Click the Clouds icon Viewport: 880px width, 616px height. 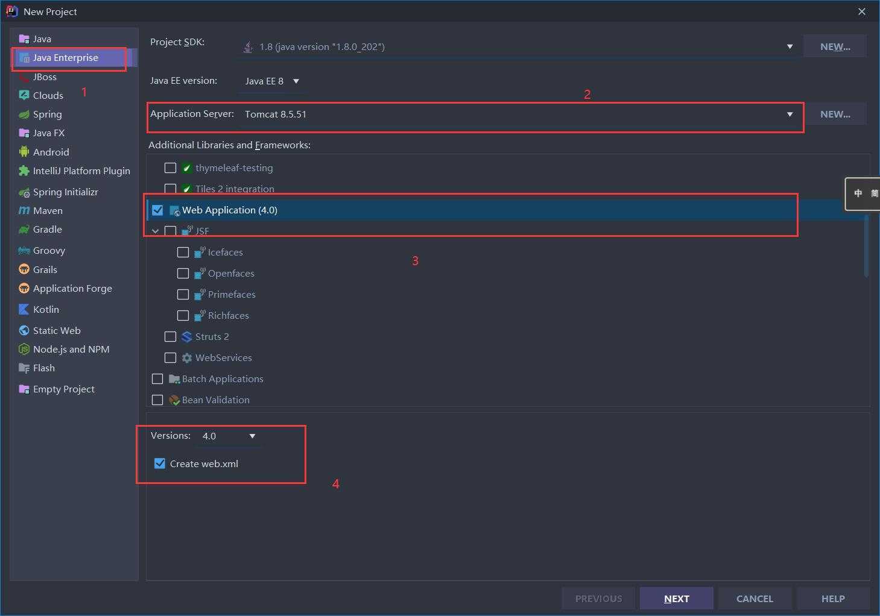pyautogui.click(x=24, y=95)
